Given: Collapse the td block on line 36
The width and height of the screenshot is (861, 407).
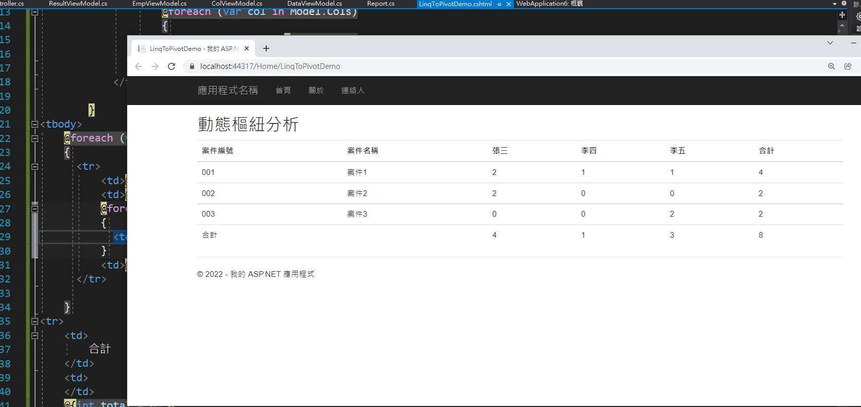Looking at the screenshot, I should coord(35,335).
